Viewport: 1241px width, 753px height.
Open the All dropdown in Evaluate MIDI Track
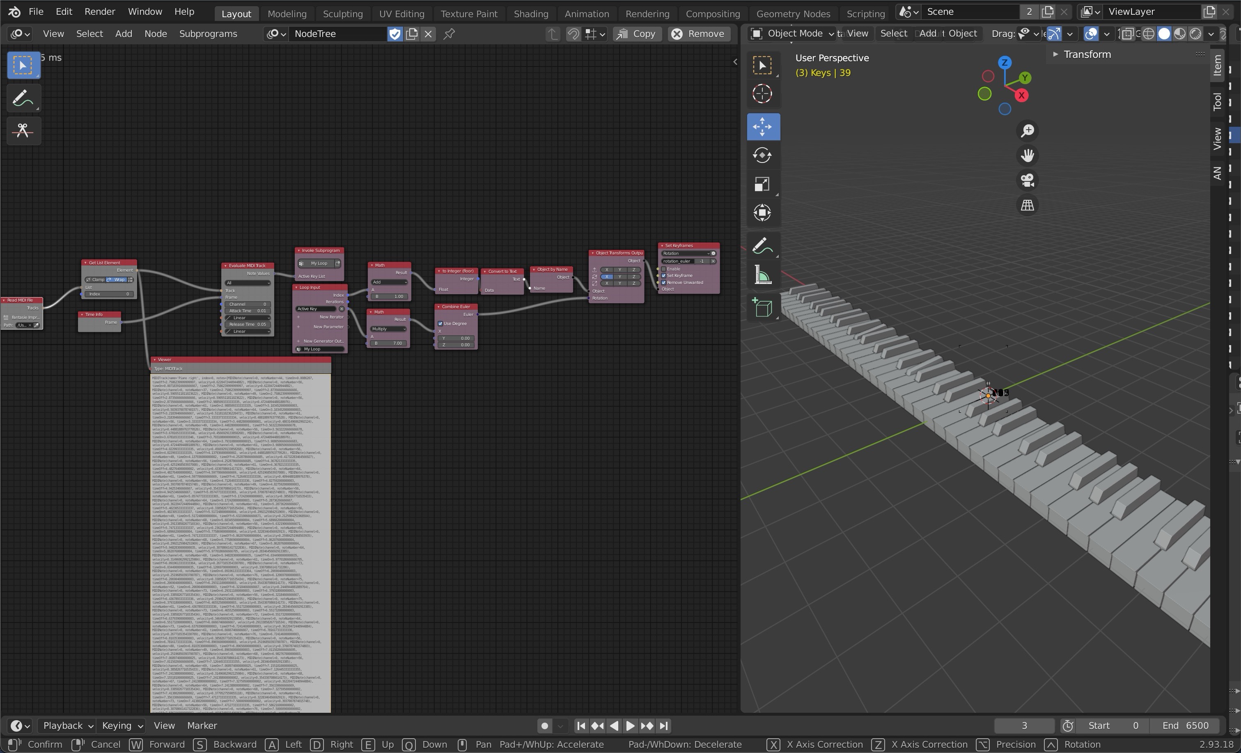coord(247,283)
